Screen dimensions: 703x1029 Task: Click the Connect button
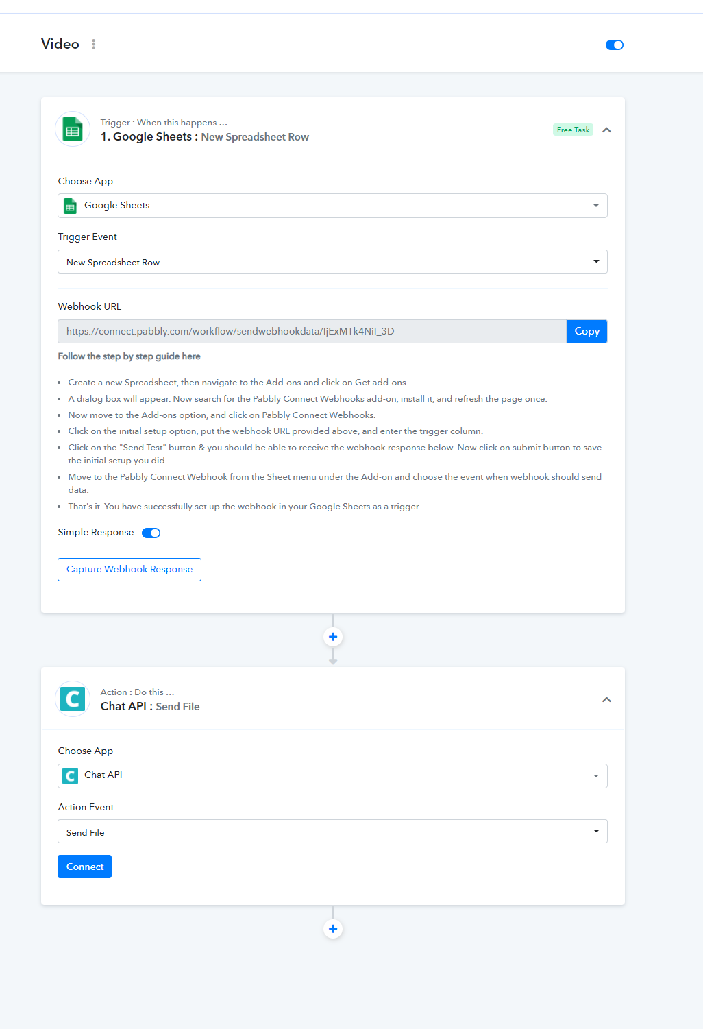pyautogui.click(x=84, y=867)
